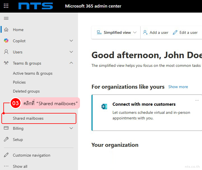Expand the Billing section chevron

[x=71, y=128]
